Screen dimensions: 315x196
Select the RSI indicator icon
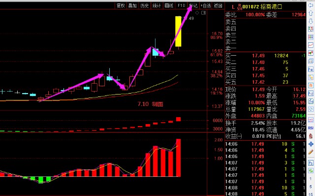click(x=311, y=128)
